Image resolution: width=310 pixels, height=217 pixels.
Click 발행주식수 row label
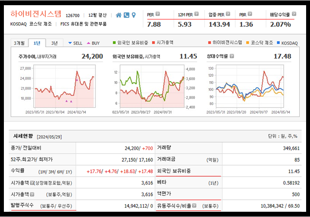[x=22, y=205]
